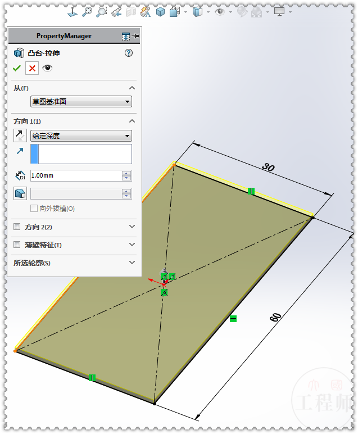This screenshot has width=358, height=434.
Task: Click PropertyManager auto-collapse icon
Action: [125, 36]
